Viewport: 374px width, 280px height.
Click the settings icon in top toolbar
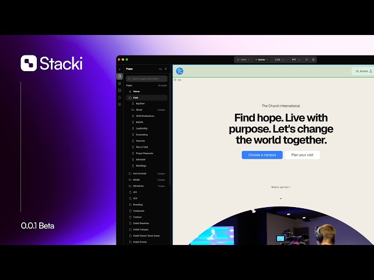(313, 60)
